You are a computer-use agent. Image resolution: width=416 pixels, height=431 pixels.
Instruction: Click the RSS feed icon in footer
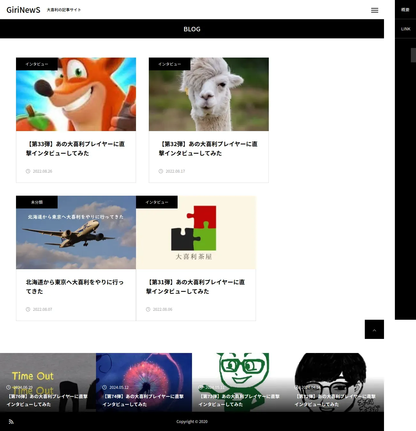tap(11, 421)
